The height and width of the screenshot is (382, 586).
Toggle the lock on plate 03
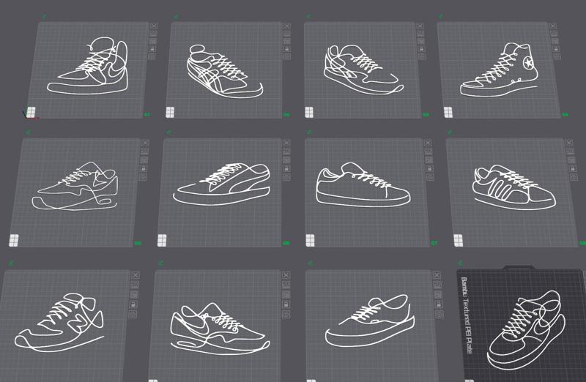tap(420, 49)
